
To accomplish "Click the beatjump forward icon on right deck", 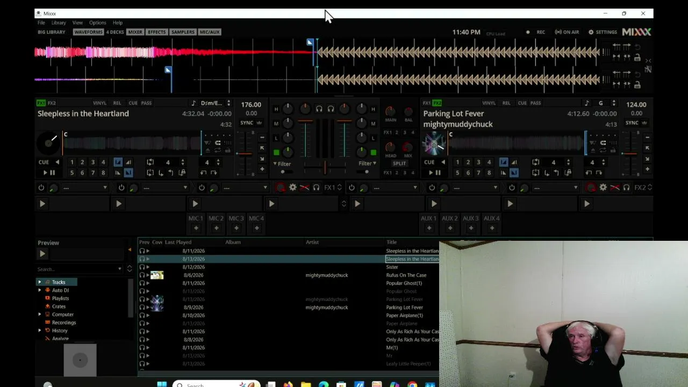I will point(599,173).
